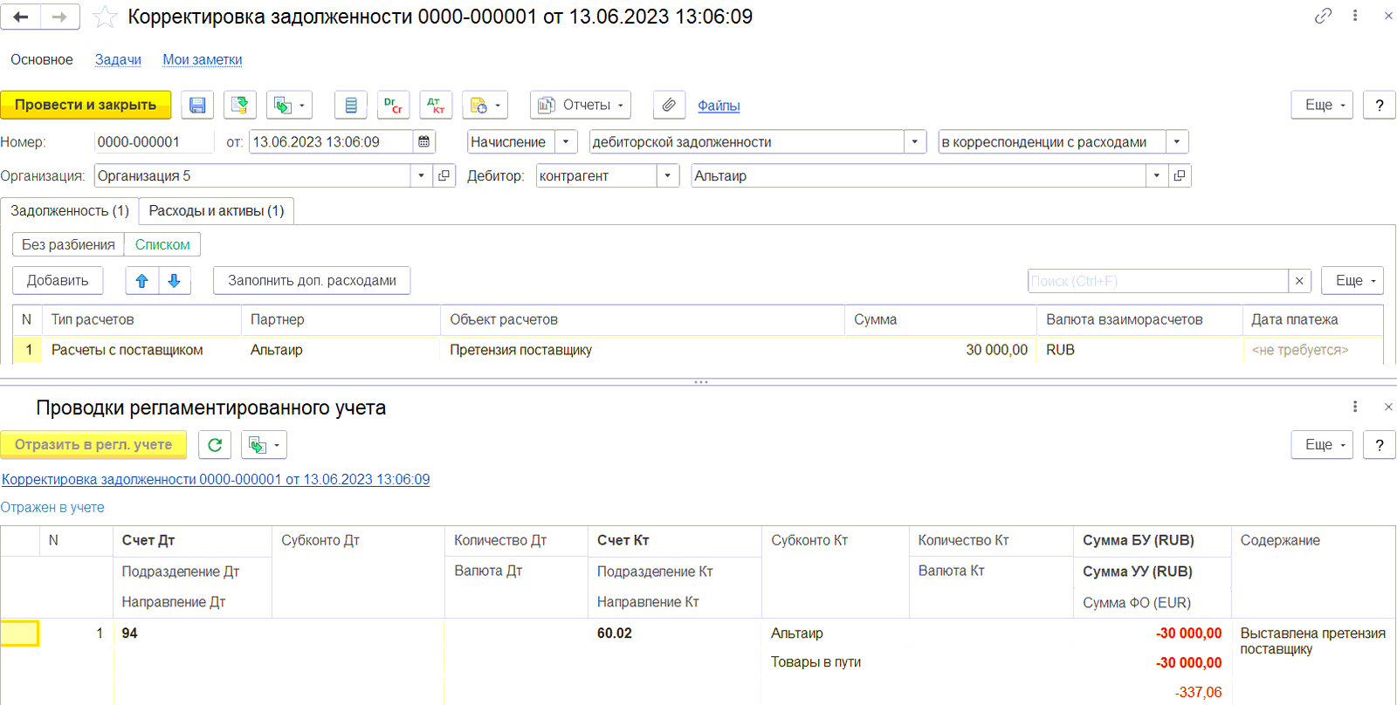This screenshot has height=705, width=1397.
Task: Click the Дт/Кт regulated postings icon
Action: (436, 106)
